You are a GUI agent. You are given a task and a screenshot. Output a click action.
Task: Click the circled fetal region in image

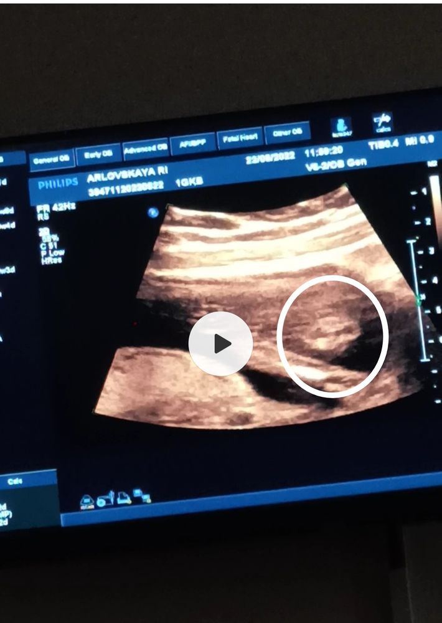[x=332, y=336]
